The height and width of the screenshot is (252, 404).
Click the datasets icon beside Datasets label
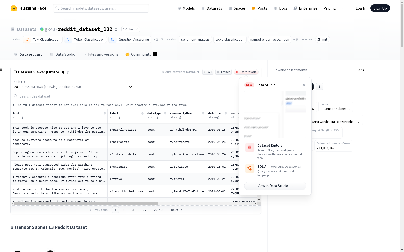13,29
